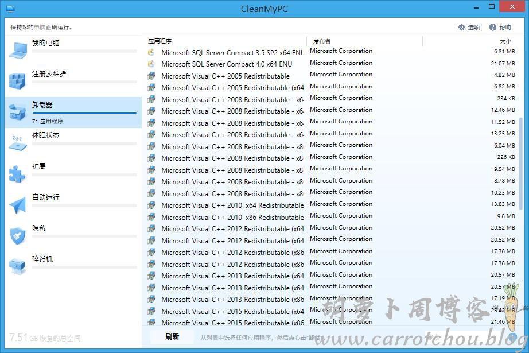Click the 13.83 MB size value

503,204
